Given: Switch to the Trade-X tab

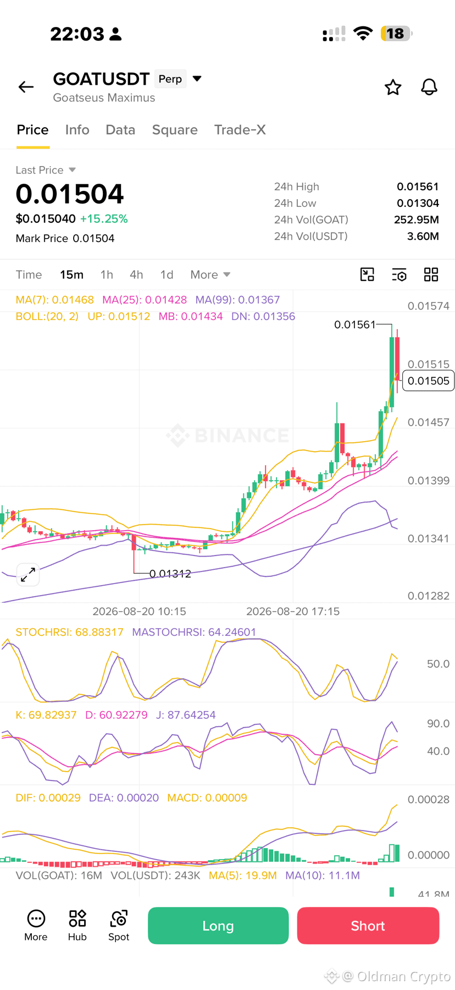Looking at the screenshot, I should coord(240,130).
